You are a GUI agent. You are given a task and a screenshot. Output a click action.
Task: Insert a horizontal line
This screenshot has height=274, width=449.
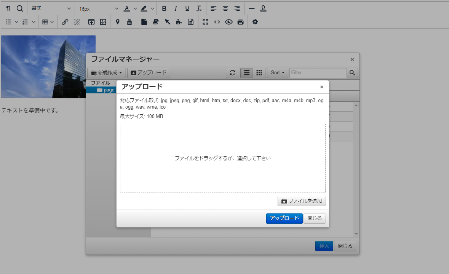coord(252,8)
